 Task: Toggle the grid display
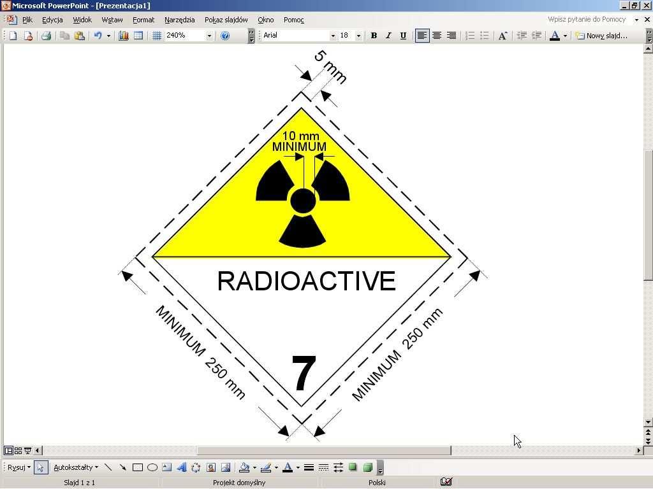click(x=157, y=36)
